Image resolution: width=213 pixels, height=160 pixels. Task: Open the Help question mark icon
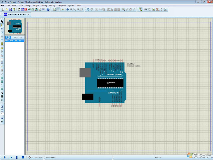[48, 9]
